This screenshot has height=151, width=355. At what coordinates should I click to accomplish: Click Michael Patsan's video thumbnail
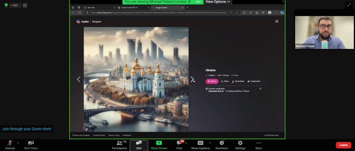point(324,33)
